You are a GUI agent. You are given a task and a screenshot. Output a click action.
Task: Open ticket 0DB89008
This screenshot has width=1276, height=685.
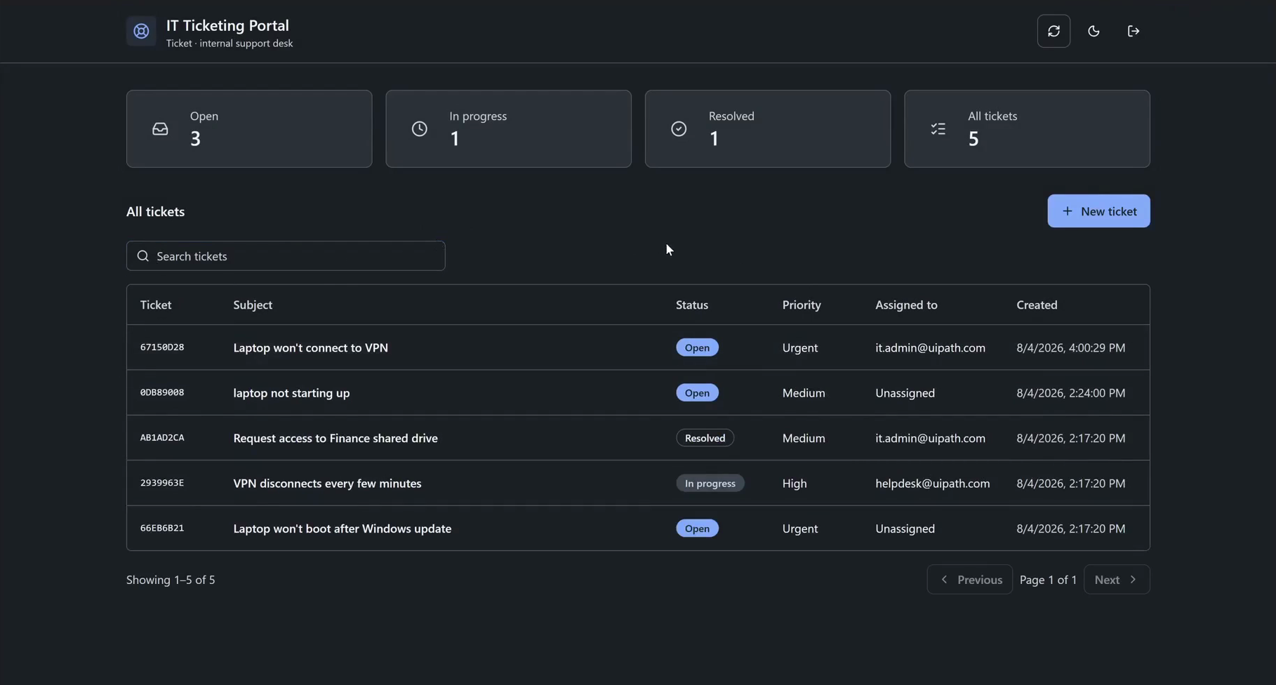click(162, 392)
